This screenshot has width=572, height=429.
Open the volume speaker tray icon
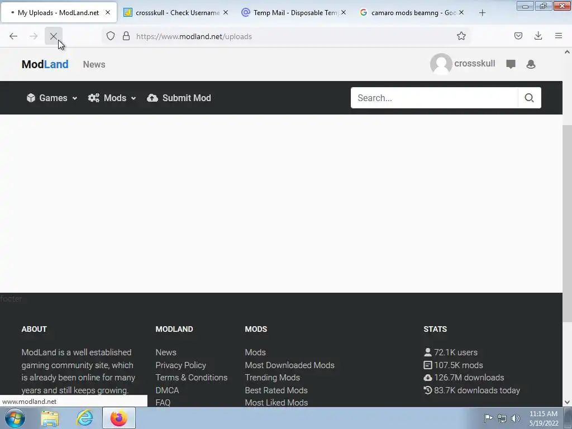516,418
